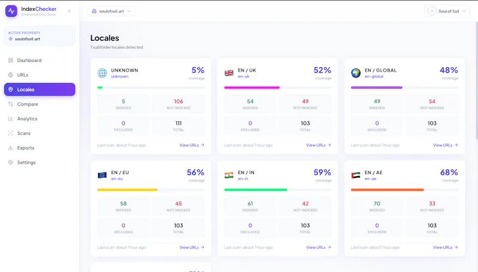The height and width of the screenshot is (272, 478).
Task: Click the Locales pin icon
Action: pyautogui.click(x=11, y=89)
